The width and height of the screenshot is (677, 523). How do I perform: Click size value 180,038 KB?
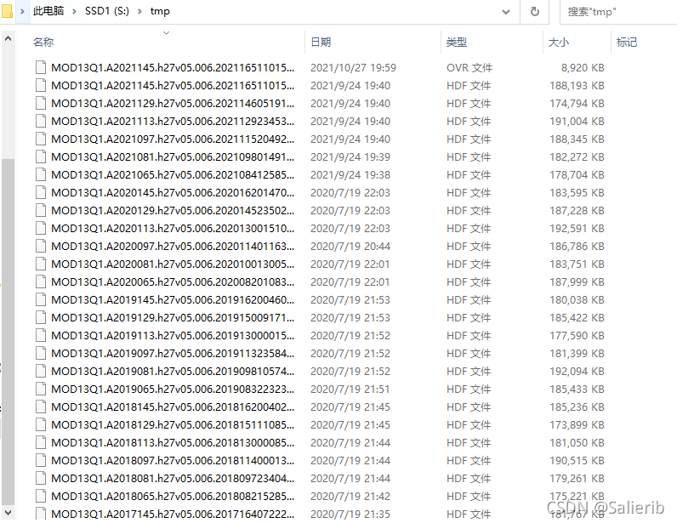[x=577, y=299]
